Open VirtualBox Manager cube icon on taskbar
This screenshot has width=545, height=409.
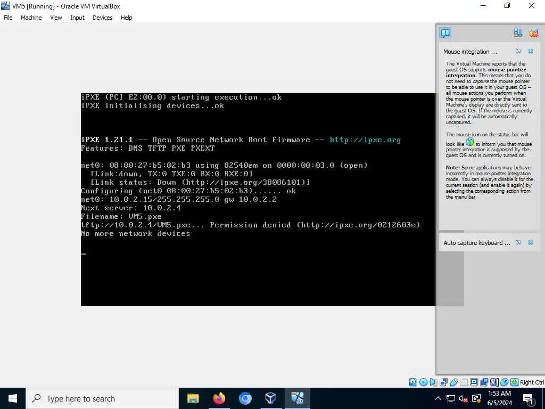point(271,398)
